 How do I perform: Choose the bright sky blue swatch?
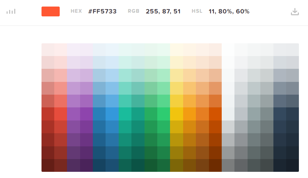(112, 114)
